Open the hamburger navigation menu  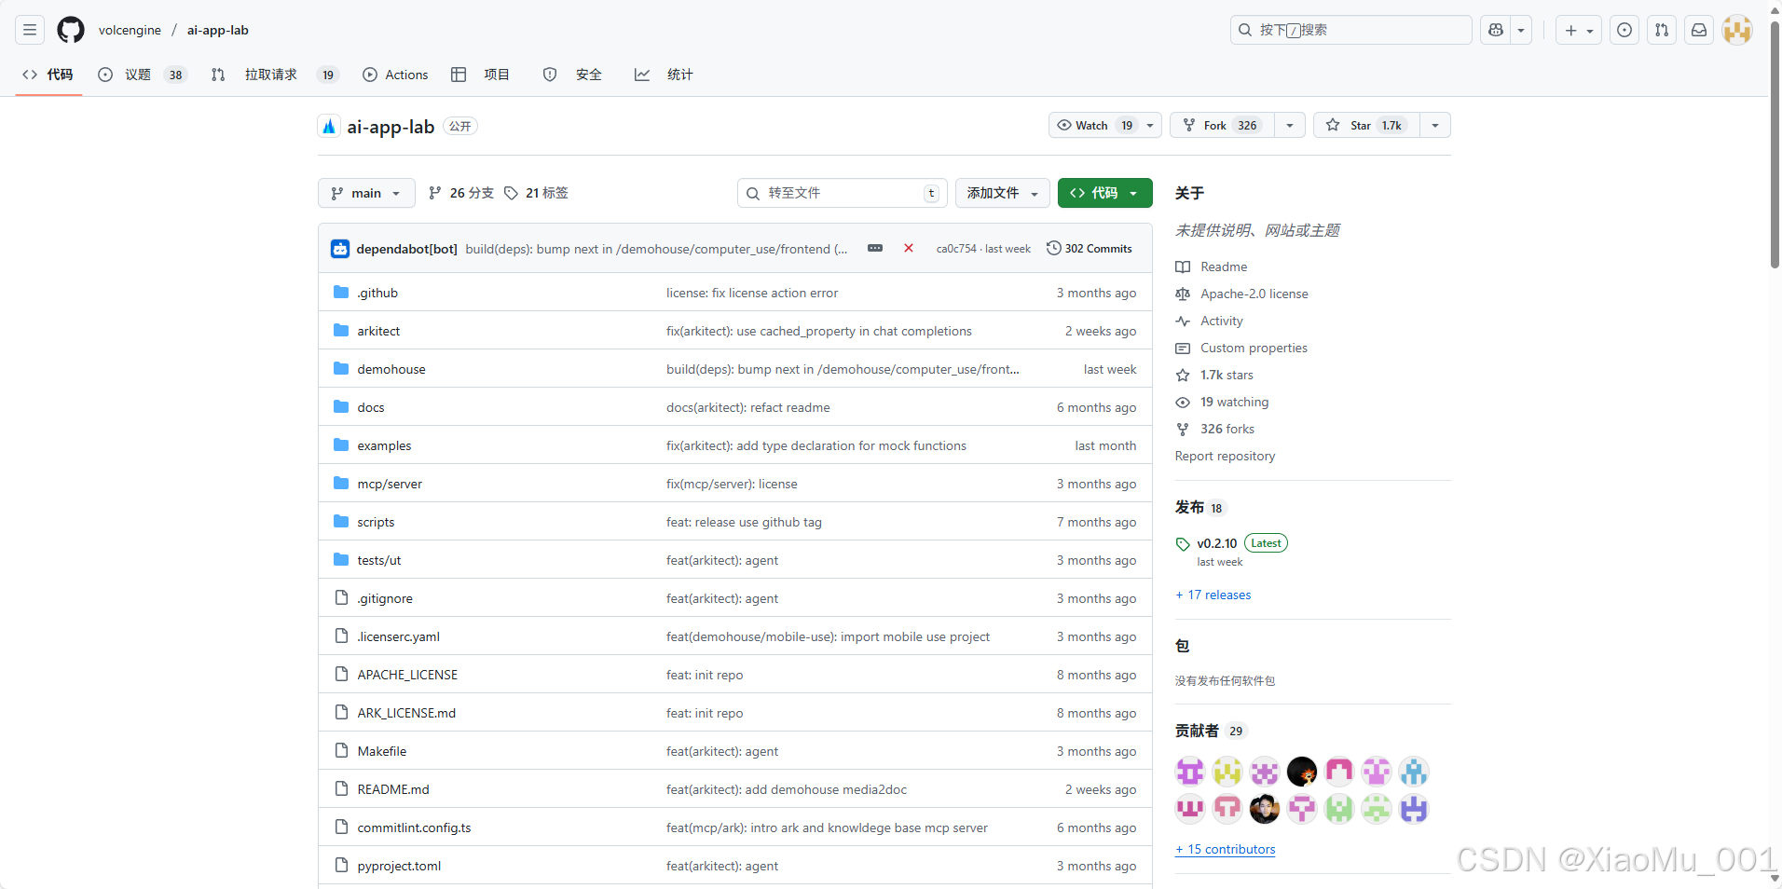coord(30,30)
